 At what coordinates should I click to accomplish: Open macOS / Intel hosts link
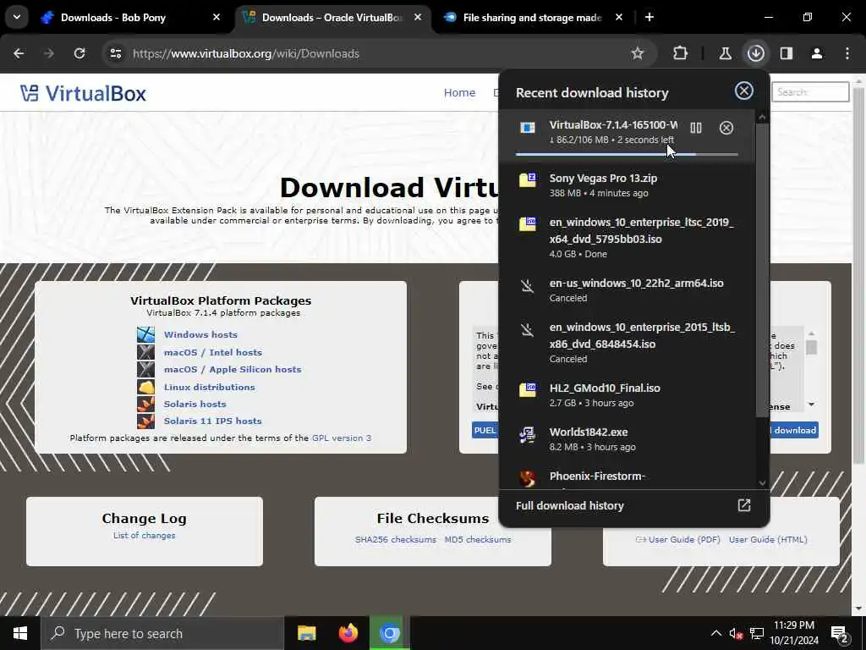point(212,352)
